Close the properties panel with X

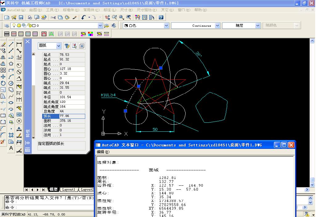(27, 41)
